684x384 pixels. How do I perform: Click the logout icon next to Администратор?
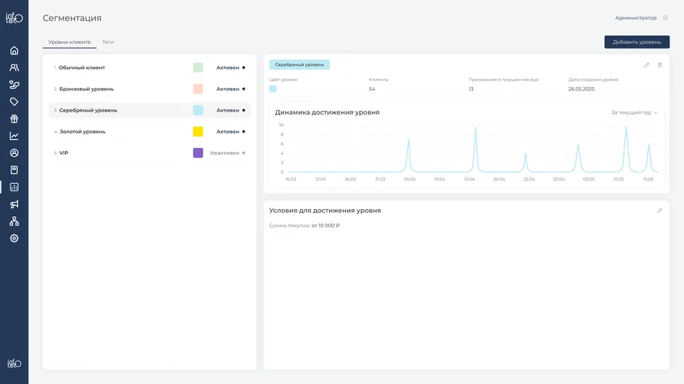coord(665,18)
